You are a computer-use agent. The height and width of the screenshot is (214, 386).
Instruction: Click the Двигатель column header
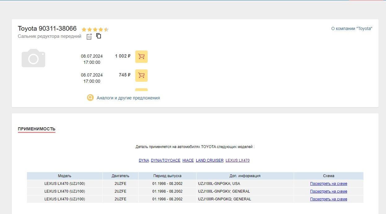tap(120, 176)
